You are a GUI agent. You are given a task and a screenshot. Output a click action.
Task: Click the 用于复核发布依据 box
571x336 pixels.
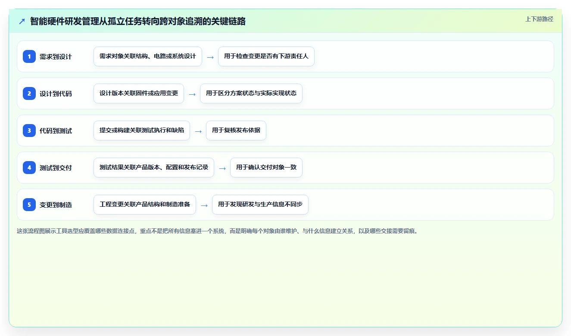(236, 131)
